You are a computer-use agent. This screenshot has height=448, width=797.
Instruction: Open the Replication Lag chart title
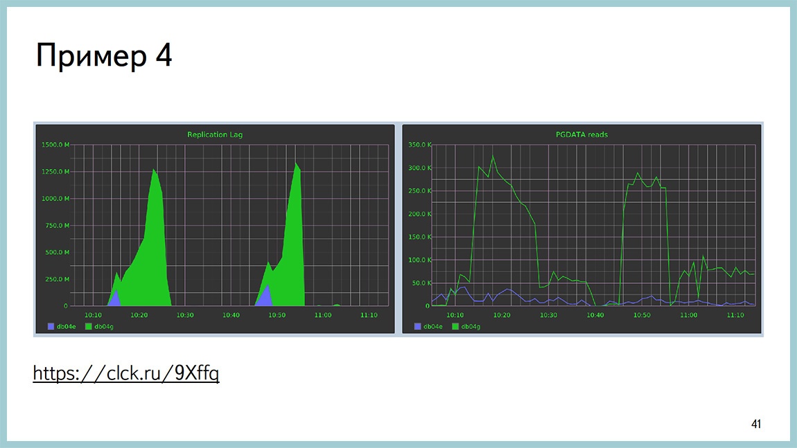[x=214, y=134]
